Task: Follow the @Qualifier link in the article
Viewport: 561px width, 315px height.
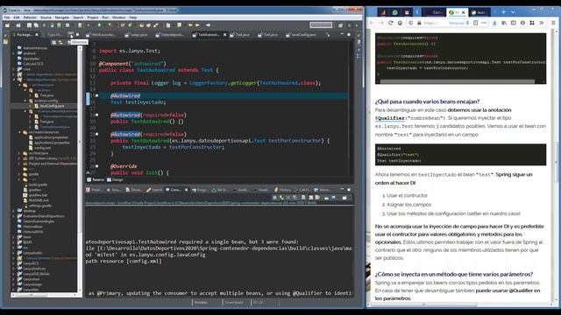Action: pos(389,118)
